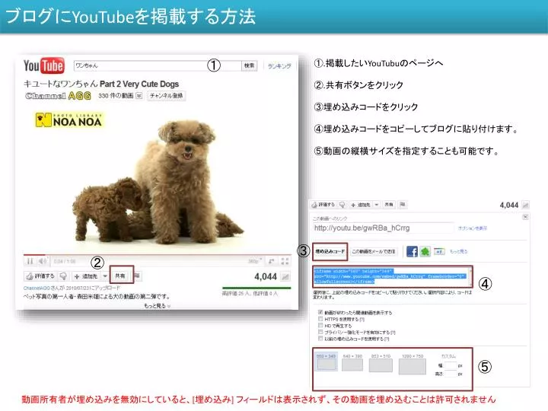Expand 追加先 arrow in share panel screenshot

click(377, 205)
